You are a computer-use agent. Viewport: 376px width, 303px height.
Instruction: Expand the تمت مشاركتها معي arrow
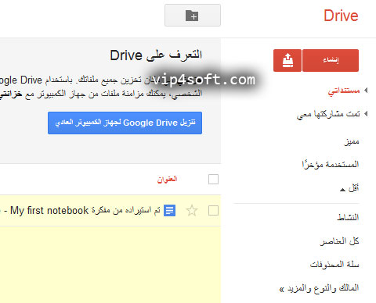pyautogui.click(x=366, y=113)
